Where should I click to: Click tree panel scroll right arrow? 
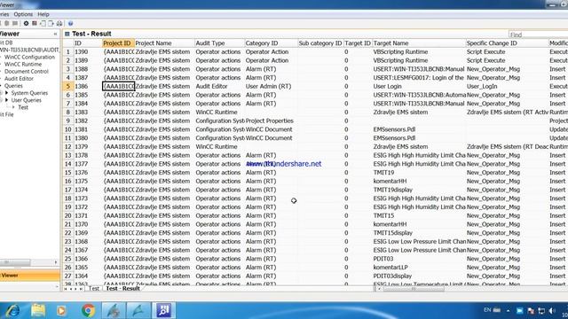click(x=56, y=262)
